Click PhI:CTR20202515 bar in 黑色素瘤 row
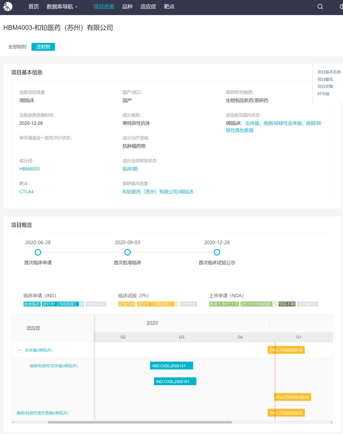 coord(286,413)
